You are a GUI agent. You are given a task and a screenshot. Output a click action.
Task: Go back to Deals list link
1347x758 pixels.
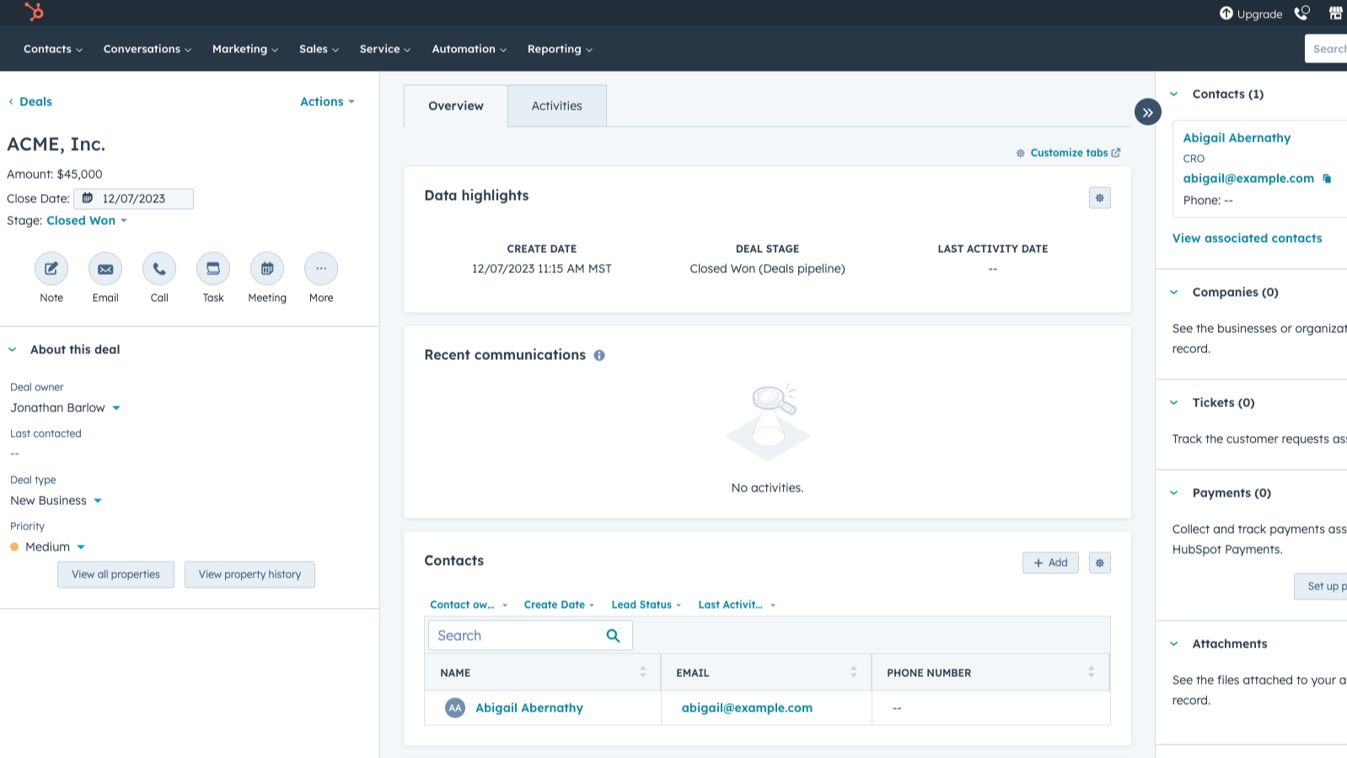(35, 102)
